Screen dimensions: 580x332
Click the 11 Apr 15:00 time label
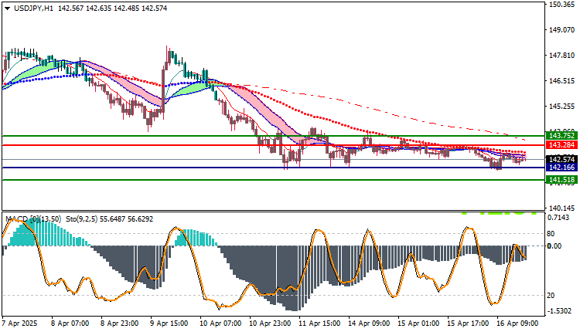[x=319, y=324]
